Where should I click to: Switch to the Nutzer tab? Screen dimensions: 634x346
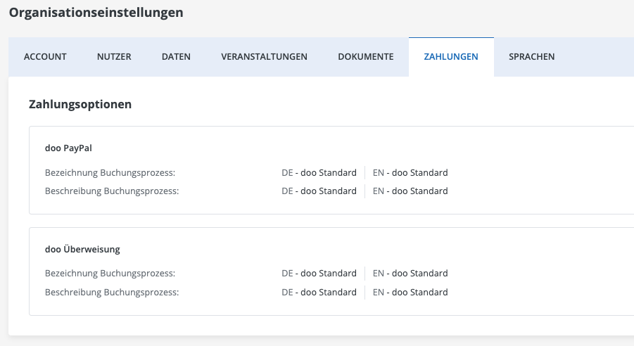(x=114, y=57)
